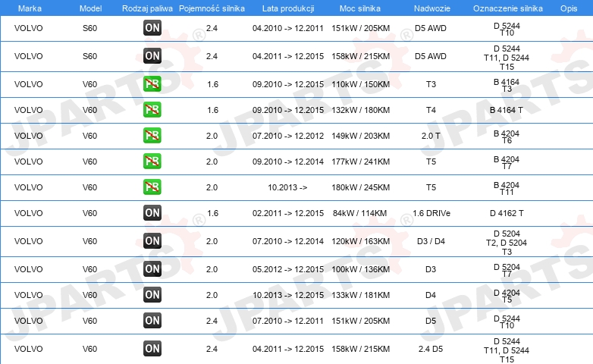
Task: Click the engine code B 4204 T7
Action: (x=507, y=162)
